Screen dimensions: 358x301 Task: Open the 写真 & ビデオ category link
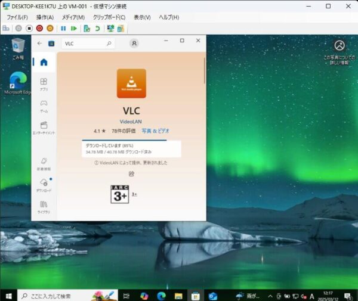[155, 131]
